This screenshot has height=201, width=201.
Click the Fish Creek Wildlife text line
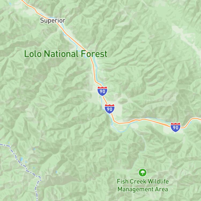tap(143, 181)
